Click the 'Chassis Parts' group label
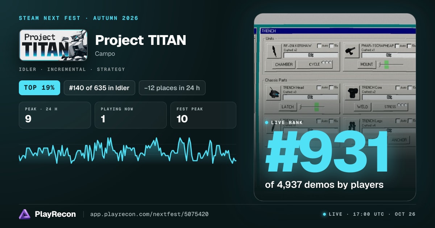Viewport: 435px width, 228px height. pyautogui.click(x=277, y=80)
